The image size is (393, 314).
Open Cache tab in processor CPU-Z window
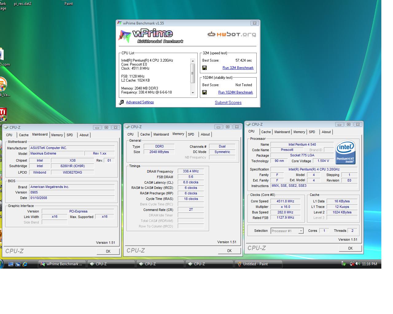click(266, 132)
